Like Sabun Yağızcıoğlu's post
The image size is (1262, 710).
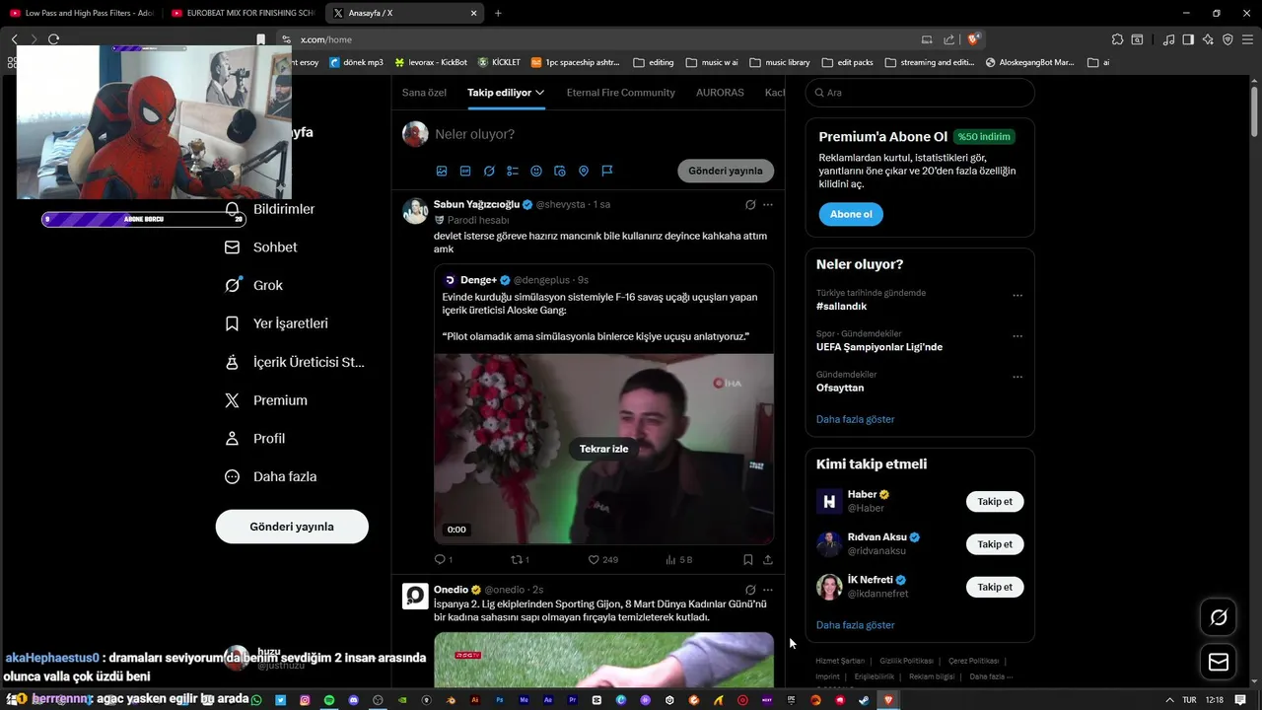tap(602, 559)
